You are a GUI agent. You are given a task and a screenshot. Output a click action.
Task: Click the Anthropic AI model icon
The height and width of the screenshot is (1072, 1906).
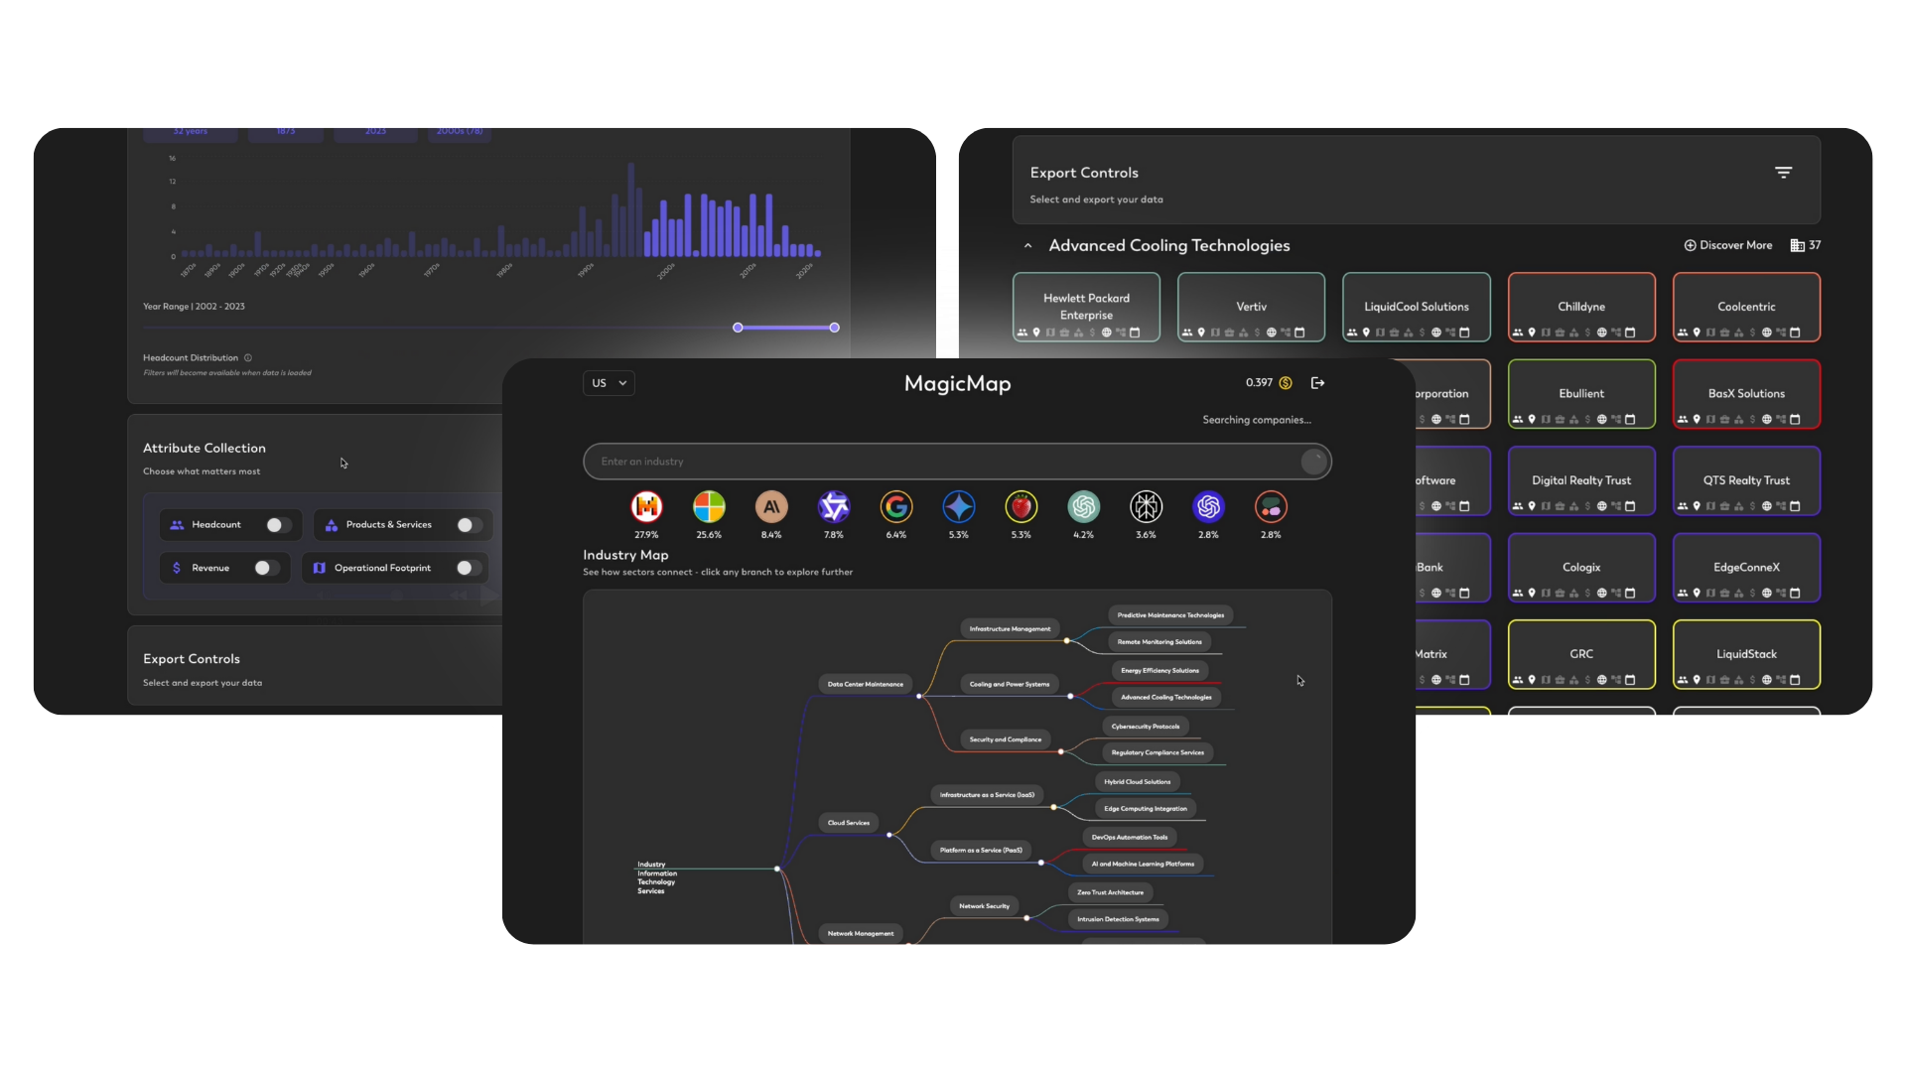(771, 507)
